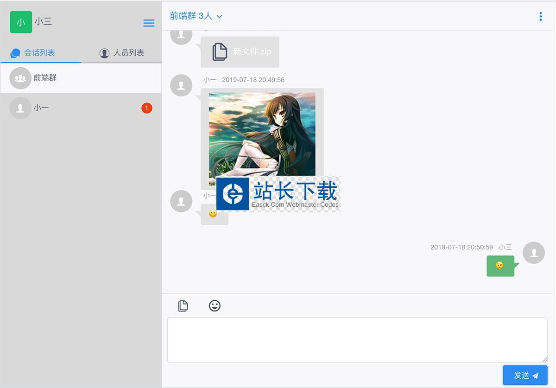Open the three-dot more options menu
556x388 pixels.
540,17
